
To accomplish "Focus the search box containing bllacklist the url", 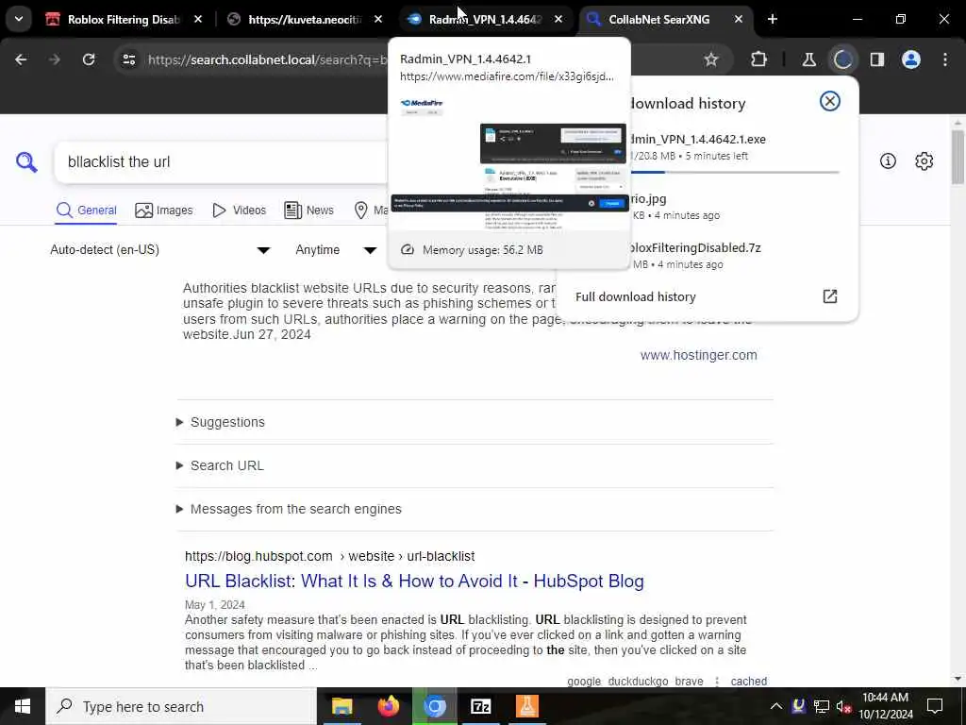I will (x=222, y=162).
